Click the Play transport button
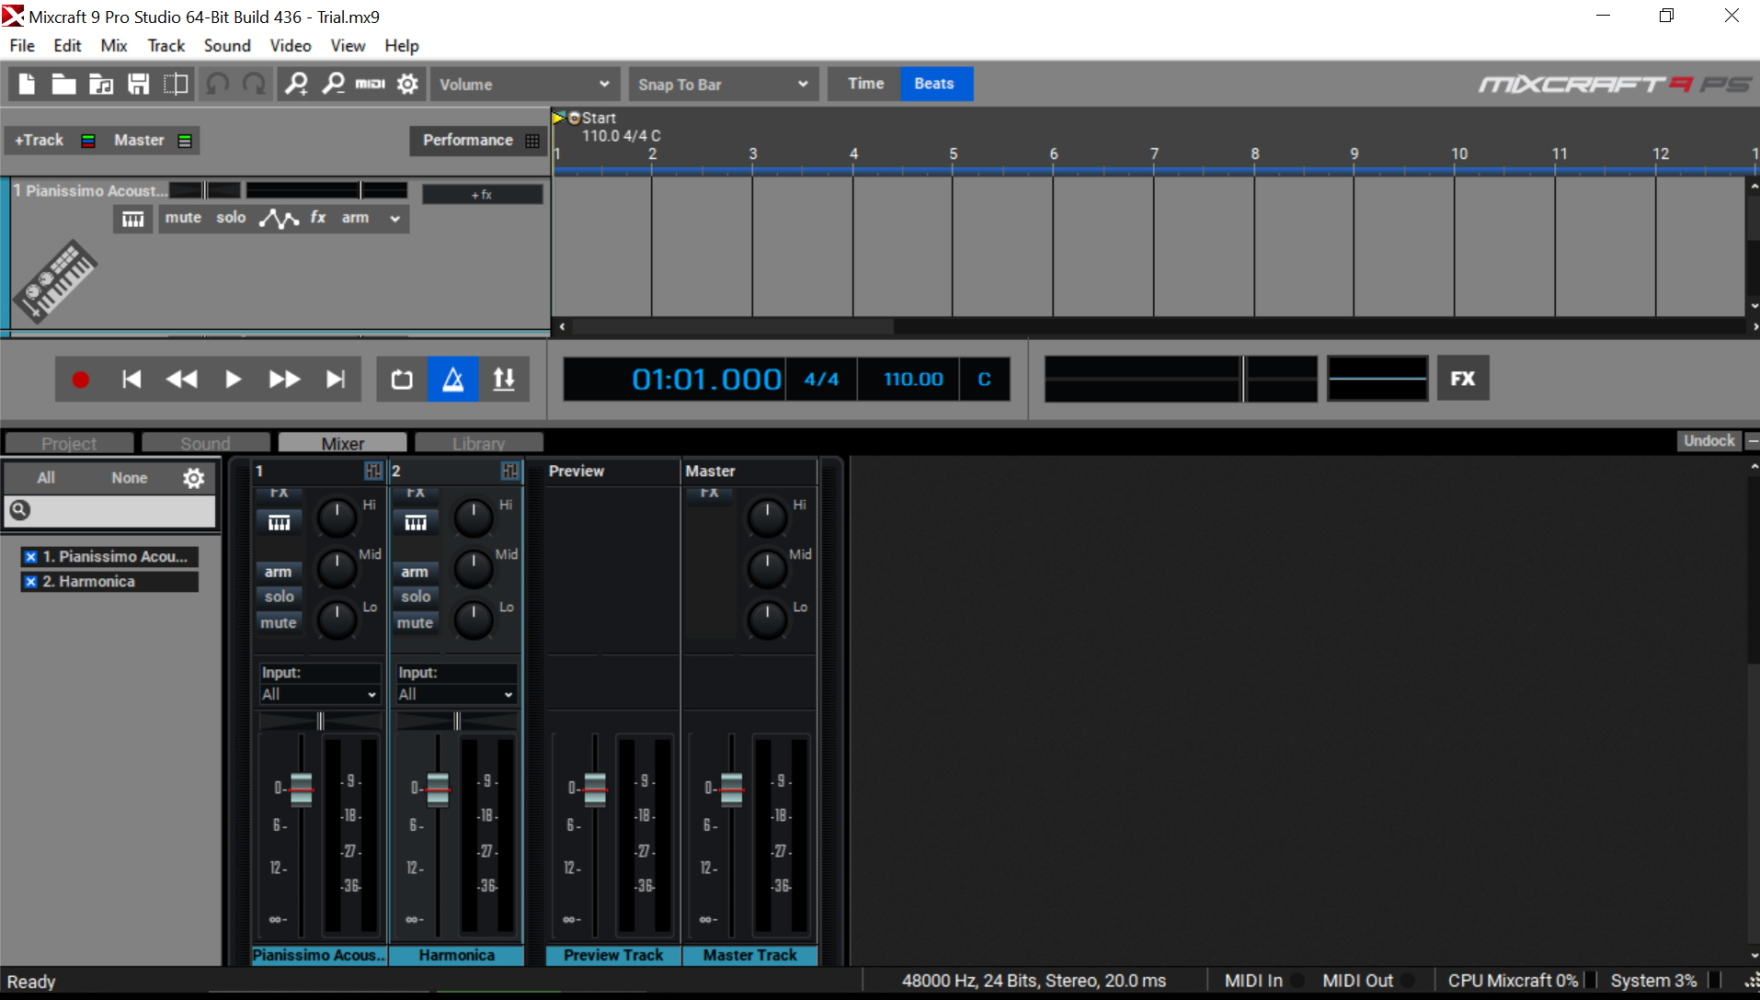The height and width of the screenshot is (1000, 1760). point(233,380)
